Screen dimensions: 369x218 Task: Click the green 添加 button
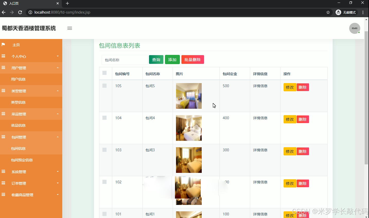tap(172, 60)
